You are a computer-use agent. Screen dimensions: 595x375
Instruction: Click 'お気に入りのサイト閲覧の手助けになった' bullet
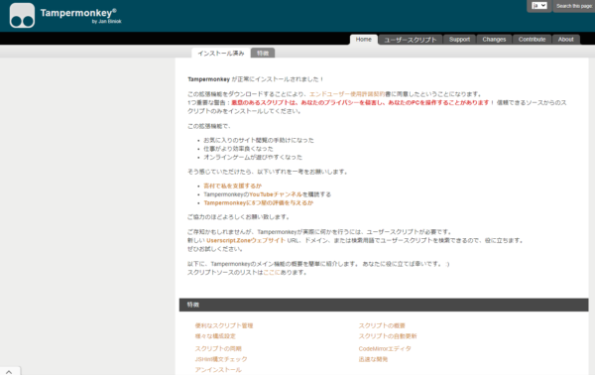pos(259,141)
